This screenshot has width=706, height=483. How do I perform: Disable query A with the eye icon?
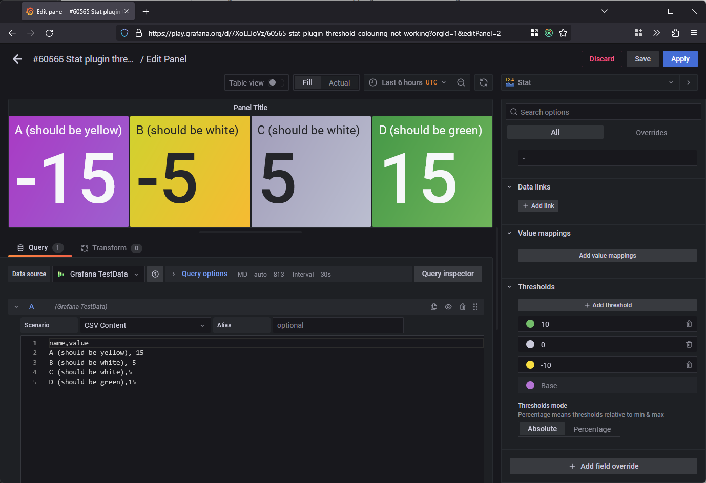448,307
